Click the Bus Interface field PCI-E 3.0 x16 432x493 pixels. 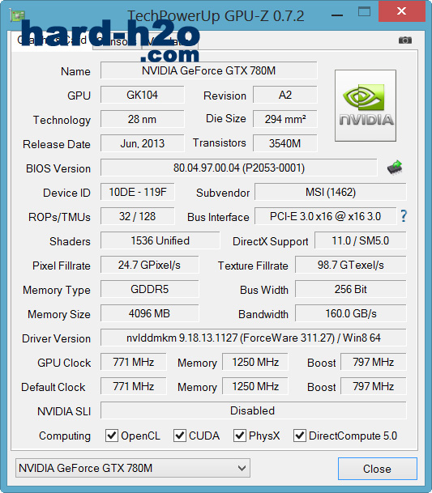(x=326, y=216)
